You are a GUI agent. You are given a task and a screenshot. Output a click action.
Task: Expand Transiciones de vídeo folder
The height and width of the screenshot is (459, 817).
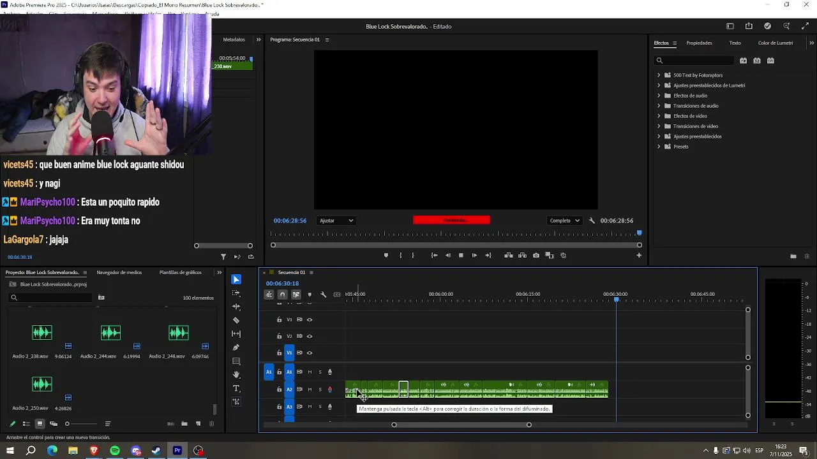pos(659,126)
